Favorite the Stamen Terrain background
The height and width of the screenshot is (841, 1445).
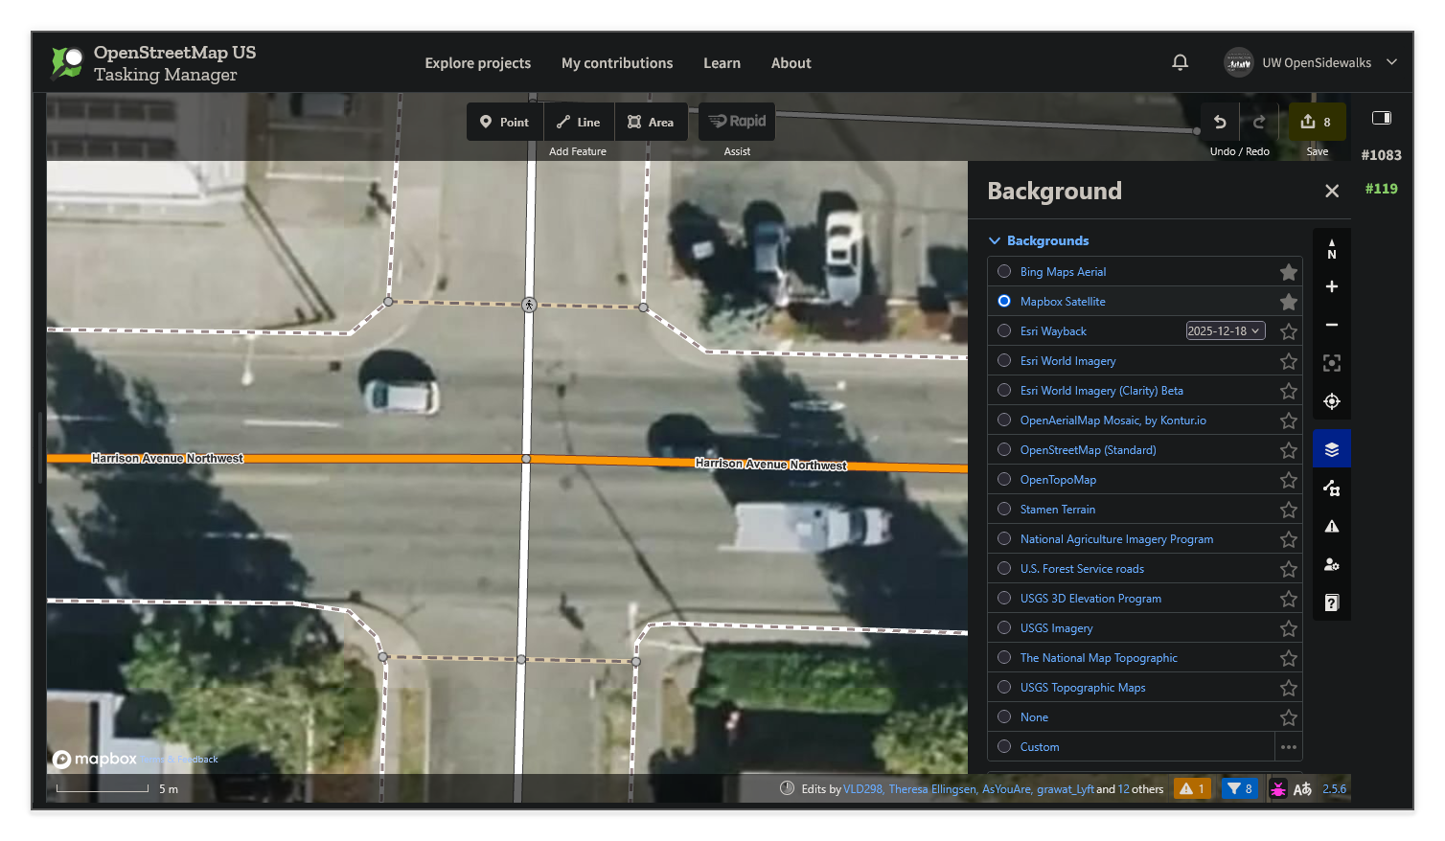[x=1288, y=509]
